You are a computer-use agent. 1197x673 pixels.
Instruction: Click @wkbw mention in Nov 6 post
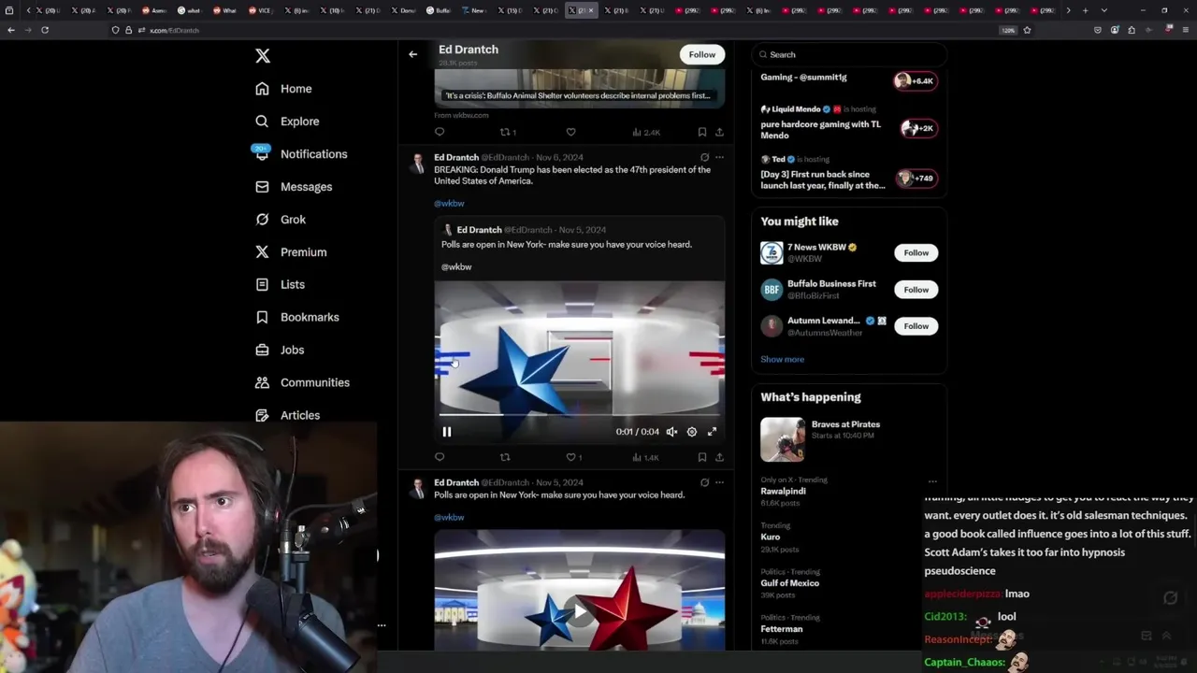pos(449,203)
